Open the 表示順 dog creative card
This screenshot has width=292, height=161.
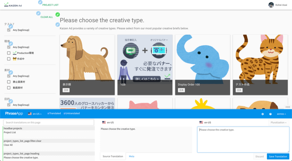pyautogui.click(x=87, y=65)
